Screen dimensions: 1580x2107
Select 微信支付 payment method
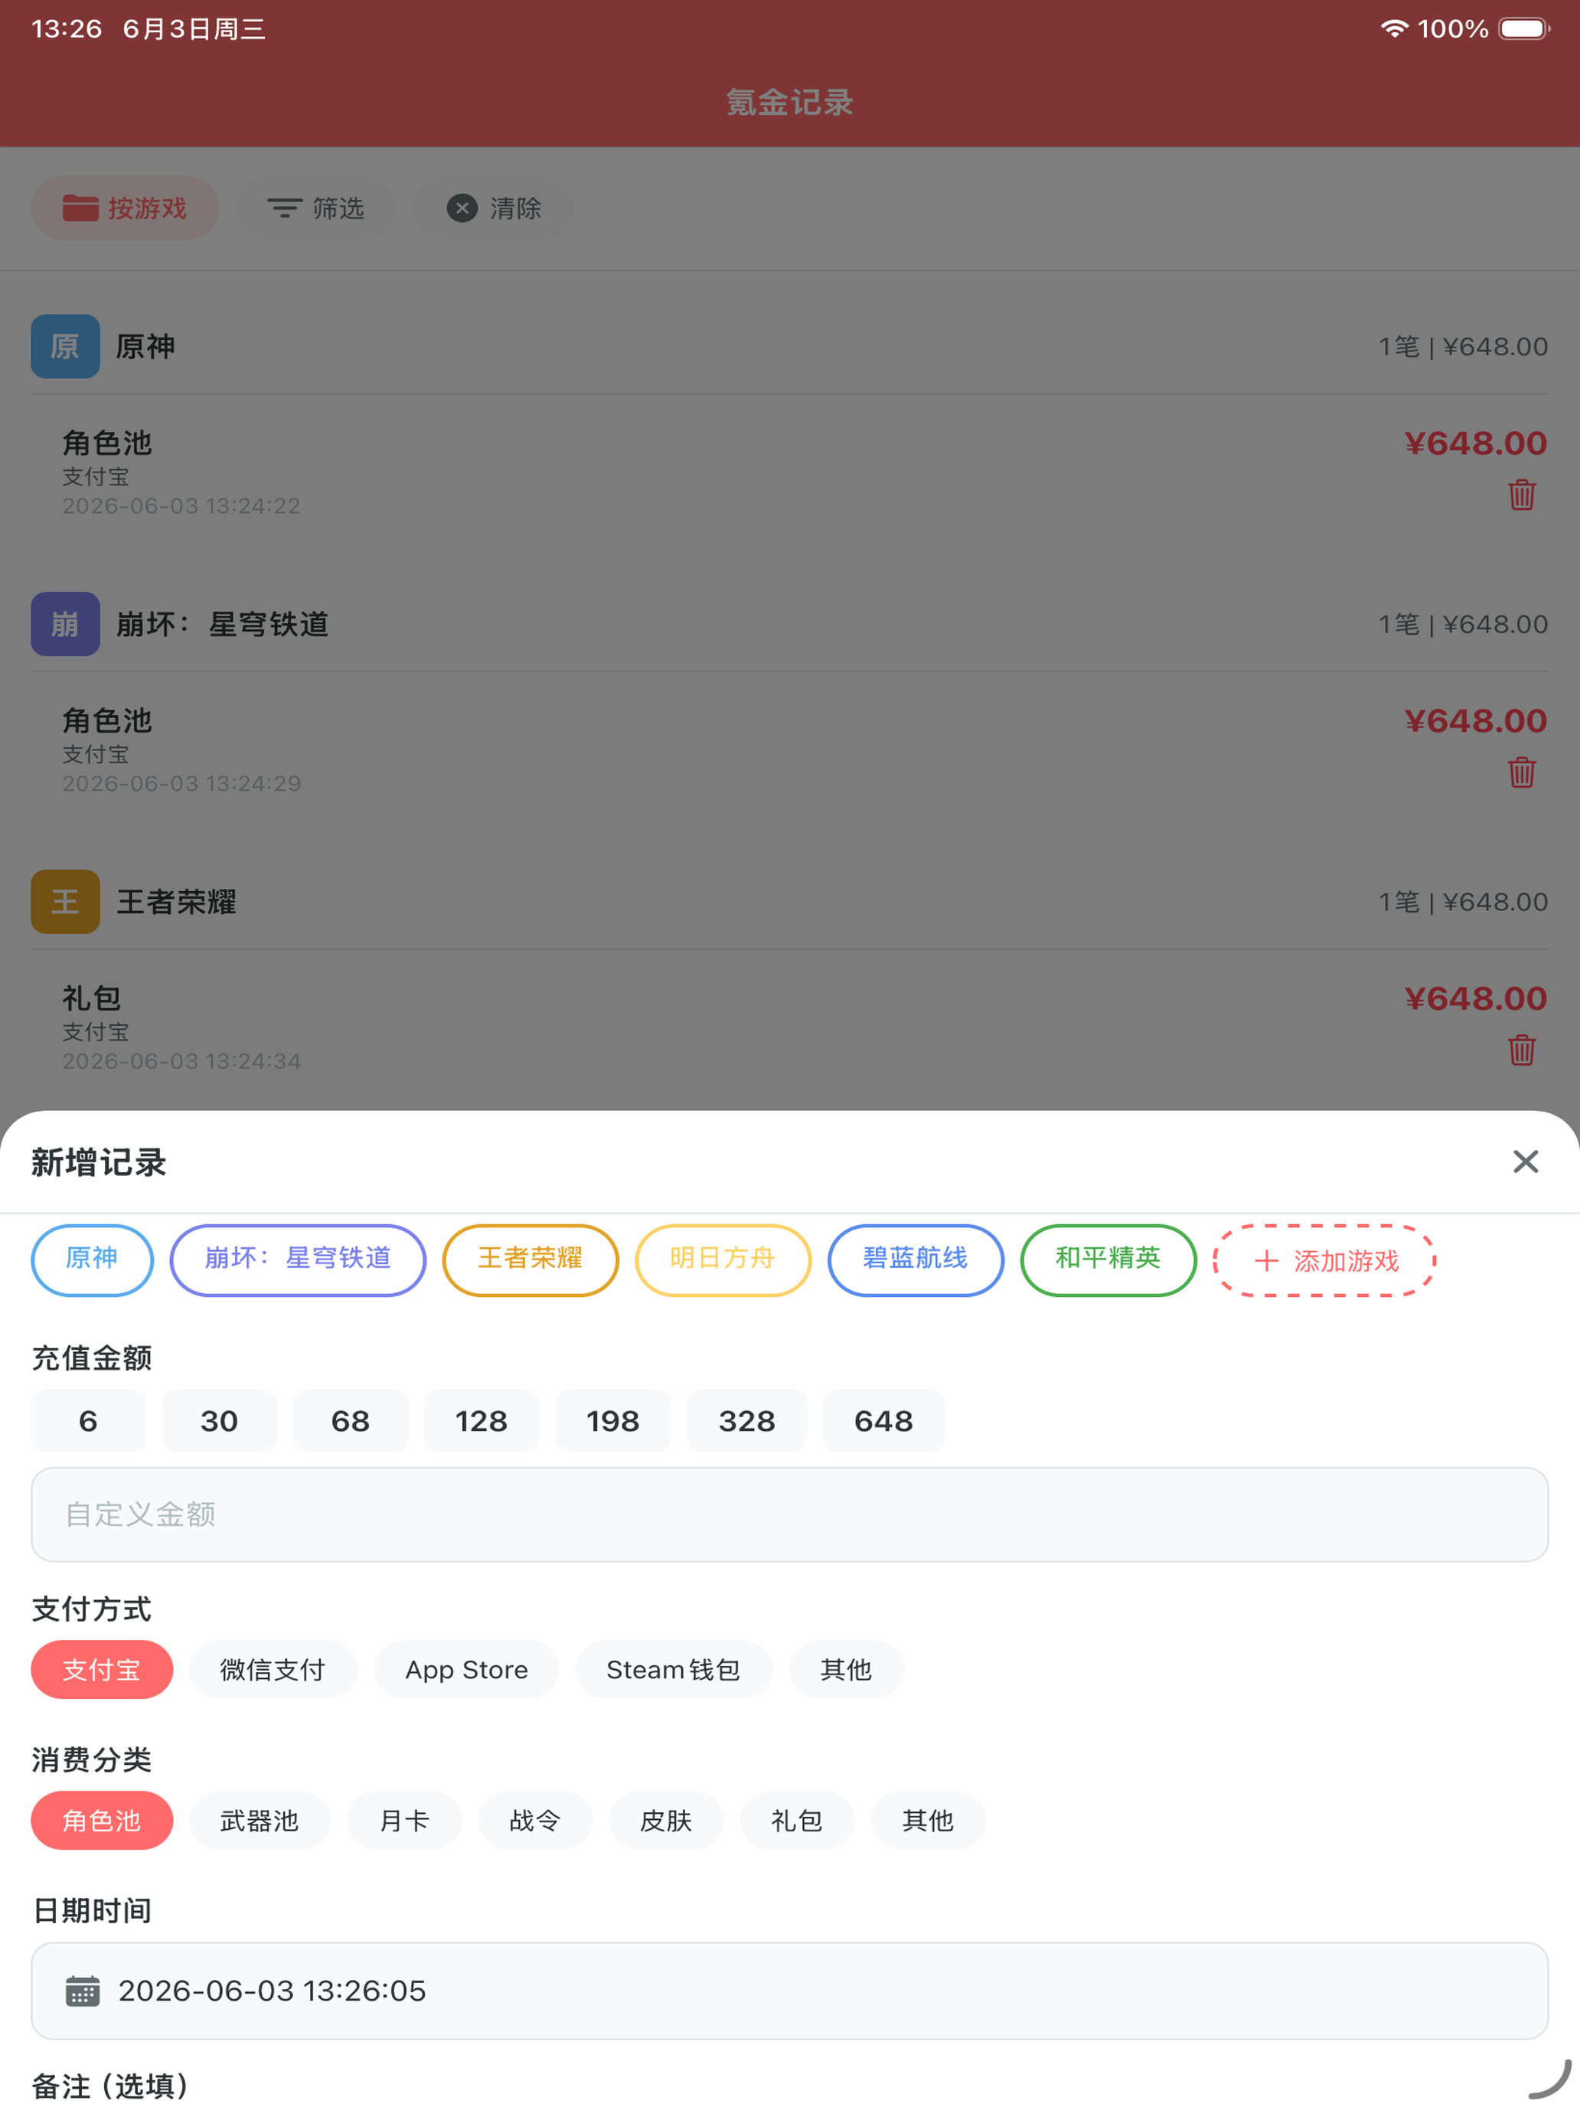(273, 1670)
